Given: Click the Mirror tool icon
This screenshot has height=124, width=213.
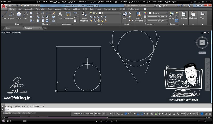Looking at the screenshot, I should pos(43,17).
